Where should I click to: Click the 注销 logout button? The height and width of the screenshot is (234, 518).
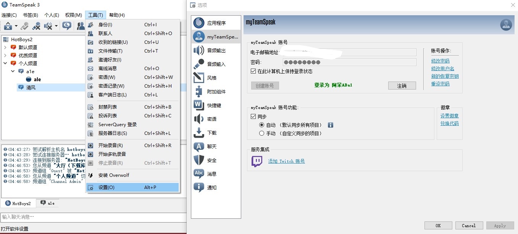pos(402,86)
